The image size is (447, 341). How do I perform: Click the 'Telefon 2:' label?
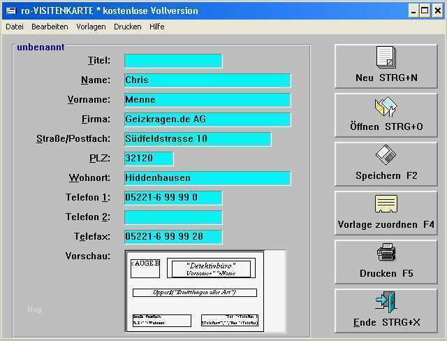pyautogui.click(x=88, y=217)
